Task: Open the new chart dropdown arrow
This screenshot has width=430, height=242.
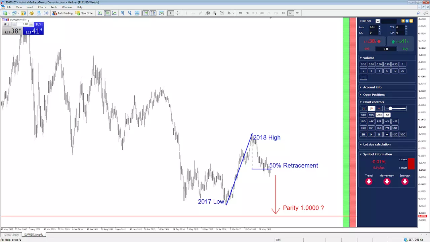Action: click(x=9, y=13)
